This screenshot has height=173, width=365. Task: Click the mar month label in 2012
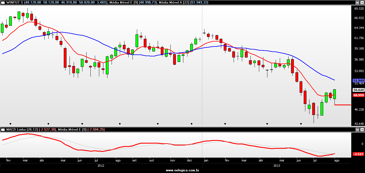click(25, 160)
